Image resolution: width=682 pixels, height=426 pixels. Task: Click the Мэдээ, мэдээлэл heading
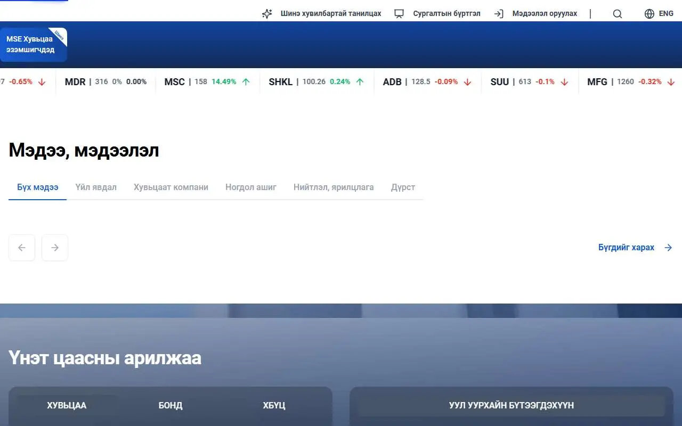pos(84,151)
